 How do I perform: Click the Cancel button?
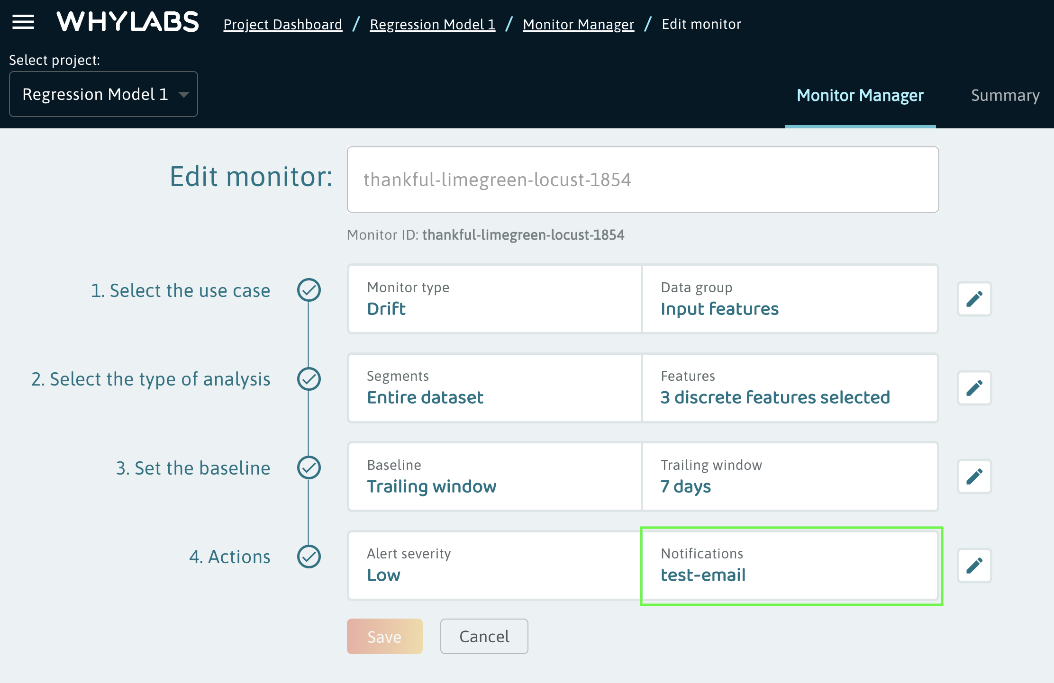tap(484, 636)
